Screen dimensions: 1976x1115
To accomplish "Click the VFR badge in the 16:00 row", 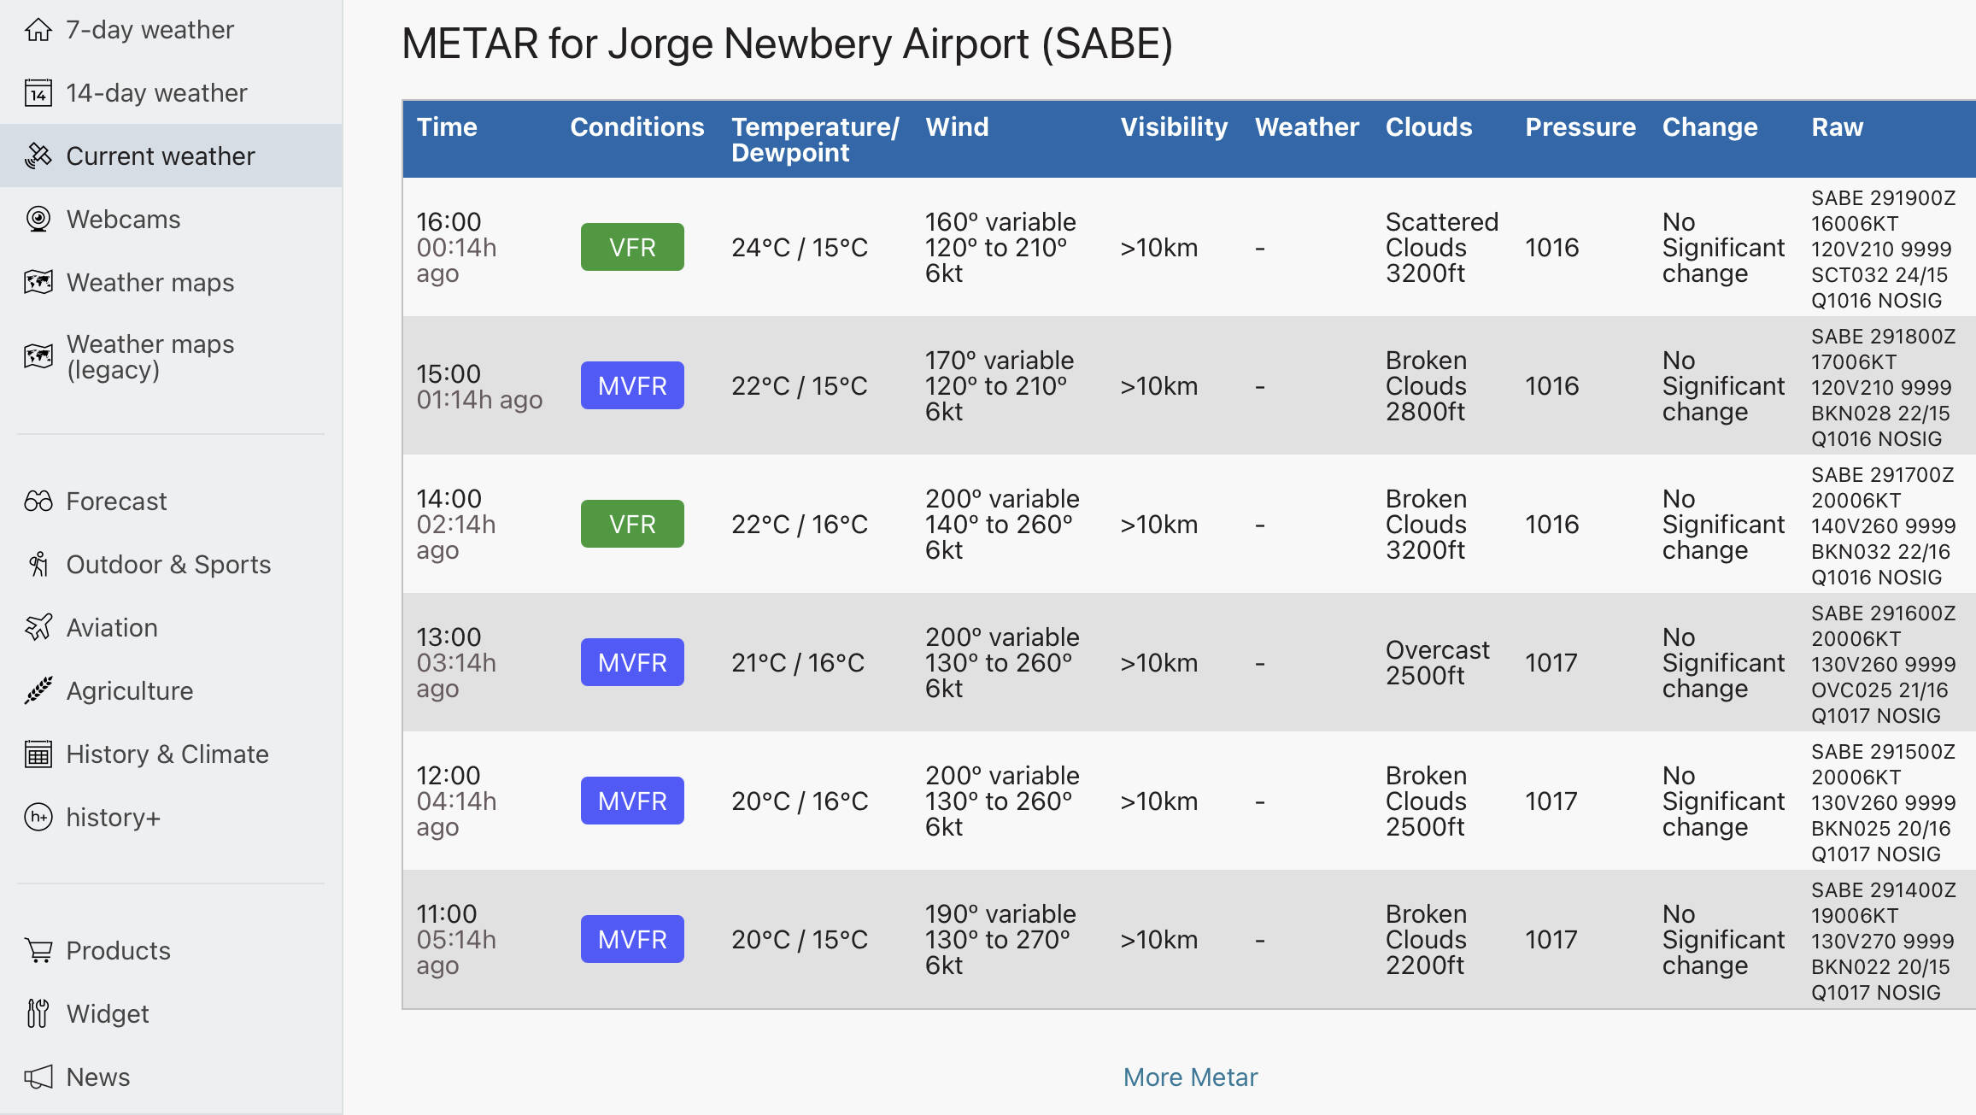I will click(632, 248).
